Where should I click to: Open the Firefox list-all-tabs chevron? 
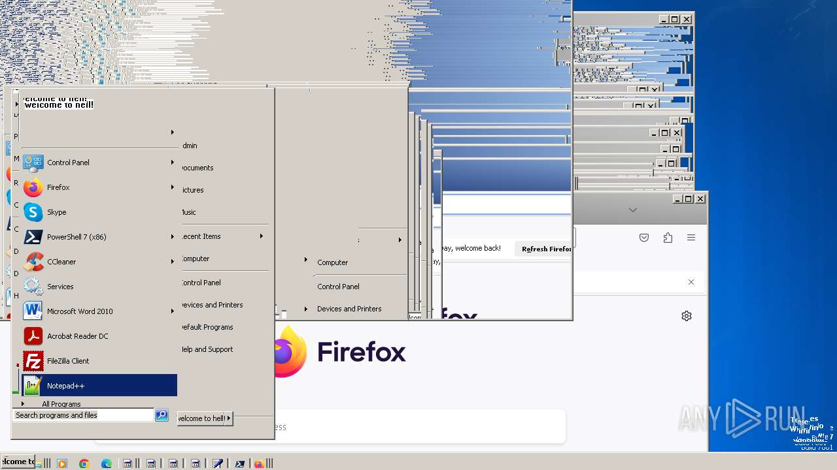pyautogui.click(x=632, y=210)
